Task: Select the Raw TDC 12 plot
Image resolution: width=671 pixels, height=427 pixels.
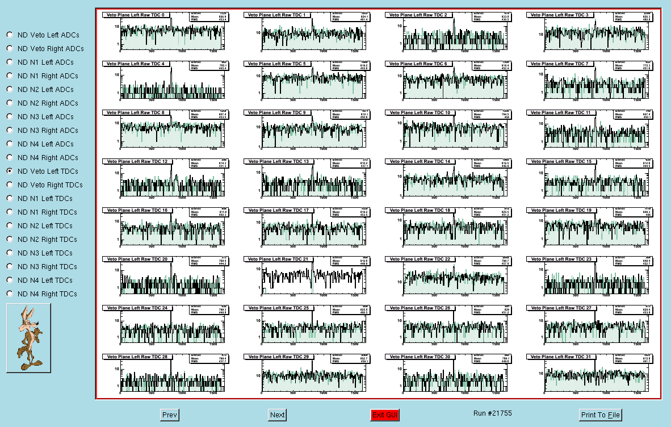Action: tap(166, 179)
